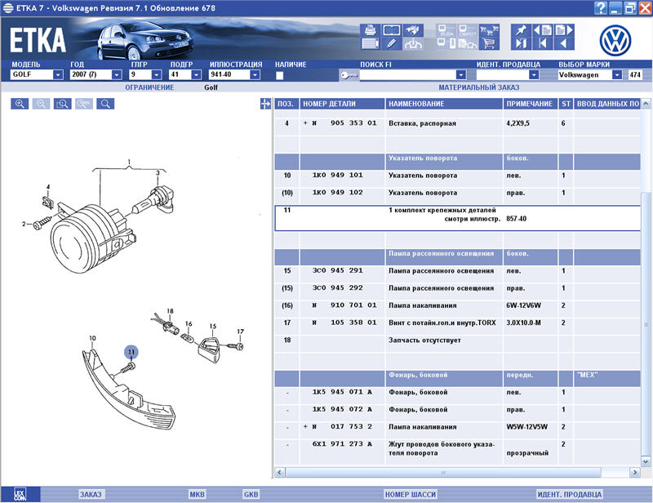Image resolution: width=653 pixels, height=503 pixels.
Task: Click the ПРИМЕЧАНИЕ column header
Action: pos(531,104)
